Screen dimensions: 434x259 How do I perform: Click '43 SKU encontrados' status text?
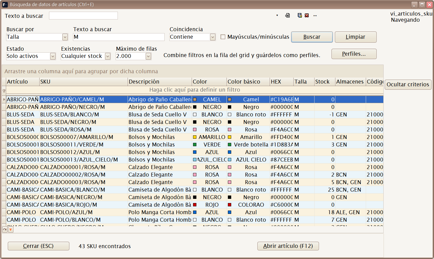[x=105, y=246]
